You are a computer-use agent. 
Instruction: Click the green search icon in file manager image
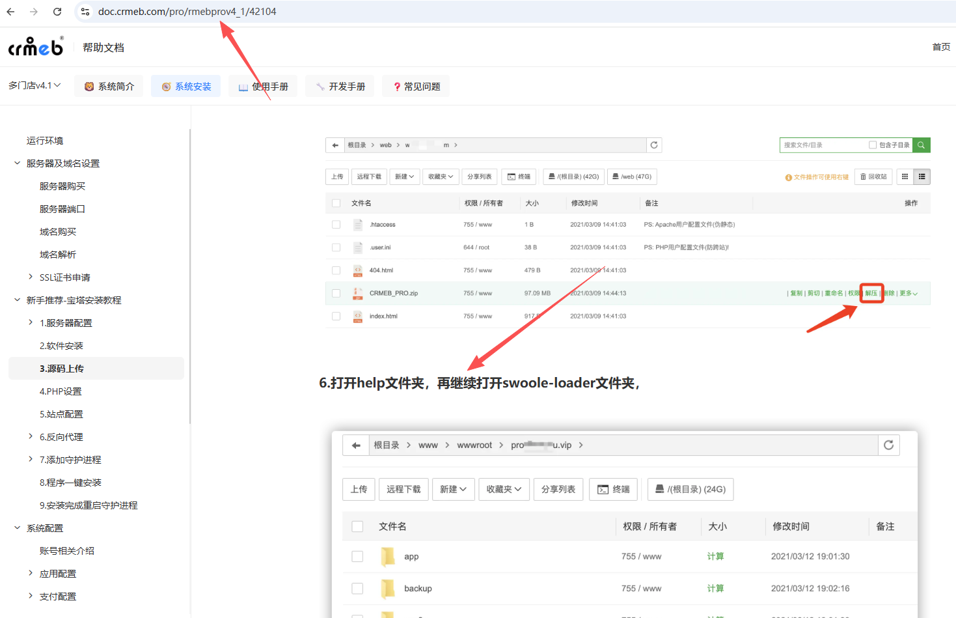[x=921, y=145]
